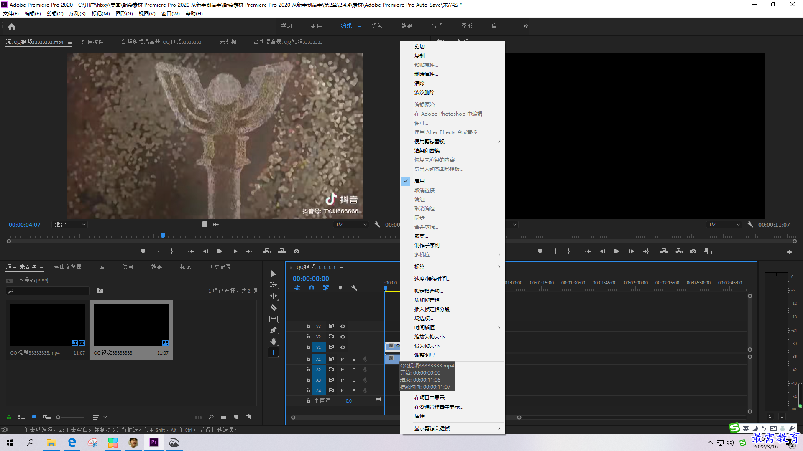Open Source monitor settings wrench

tap(377, 224)
